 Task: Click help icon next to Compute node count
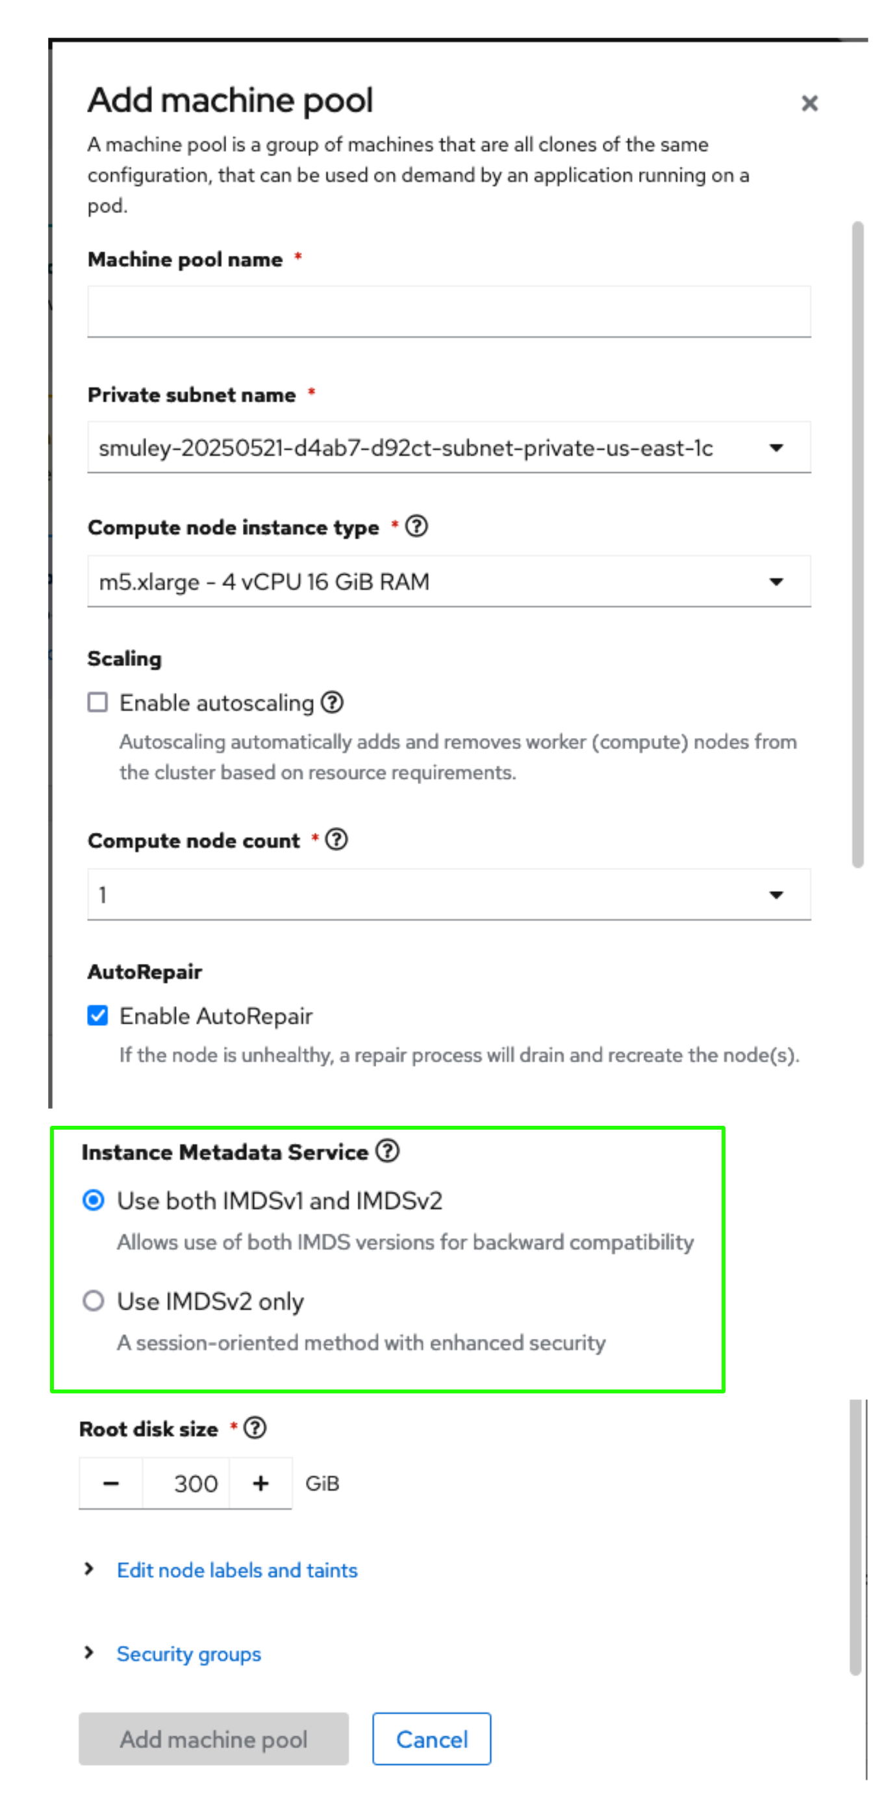pyautogui.click(x=336, y=839)
